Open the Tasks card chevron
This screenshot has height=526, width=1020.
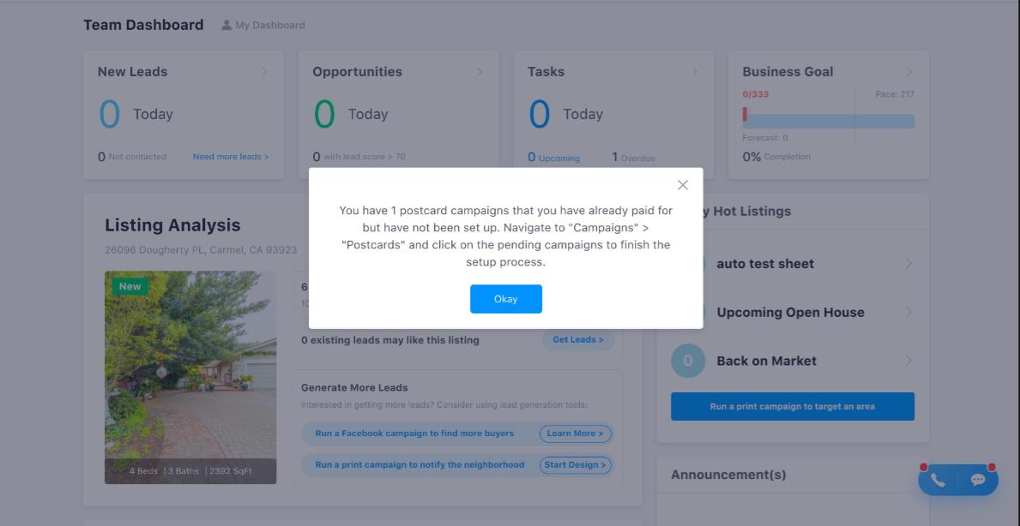click(x=694, y=72)
